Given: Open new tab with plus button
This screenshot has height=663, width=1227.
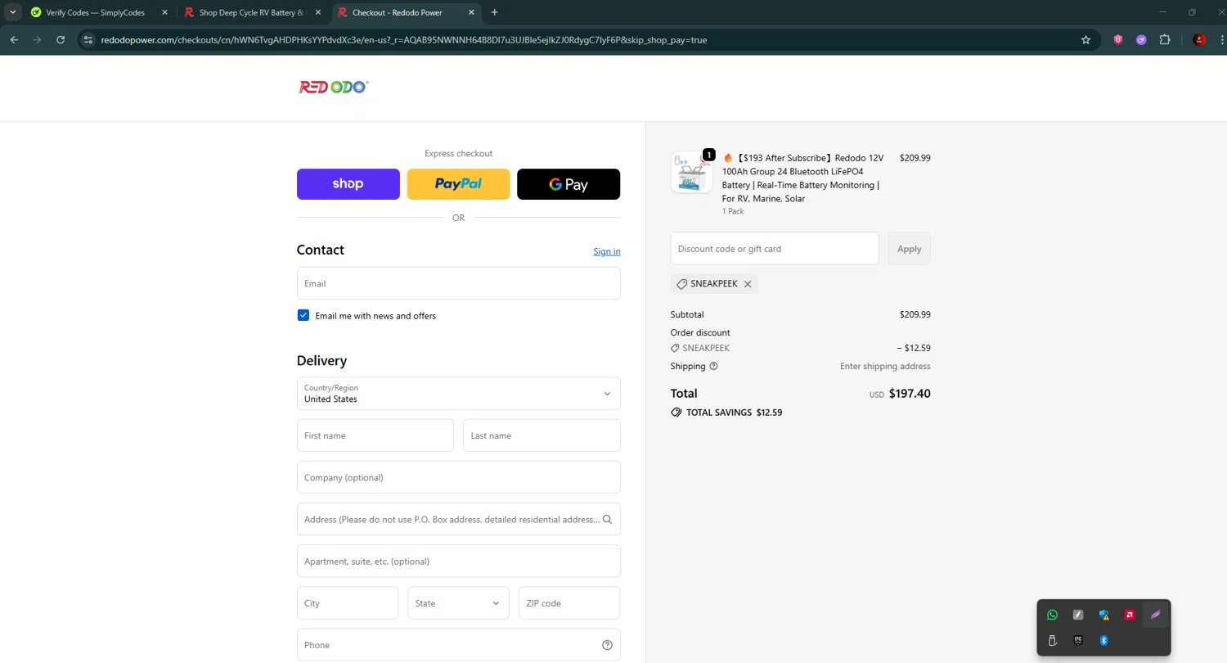Looking at the screenshot, I should pos(494,12).
